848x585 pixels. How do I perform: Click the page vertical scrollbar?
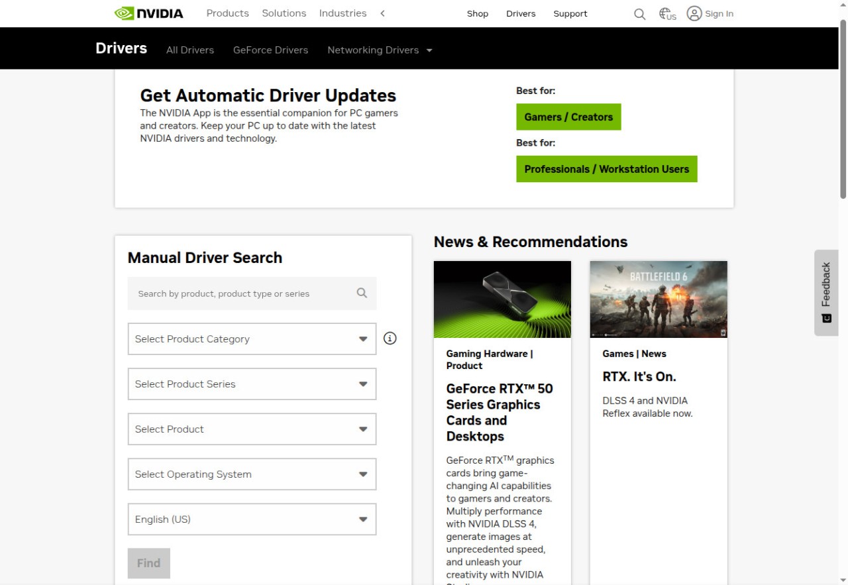tap(843, 109)
